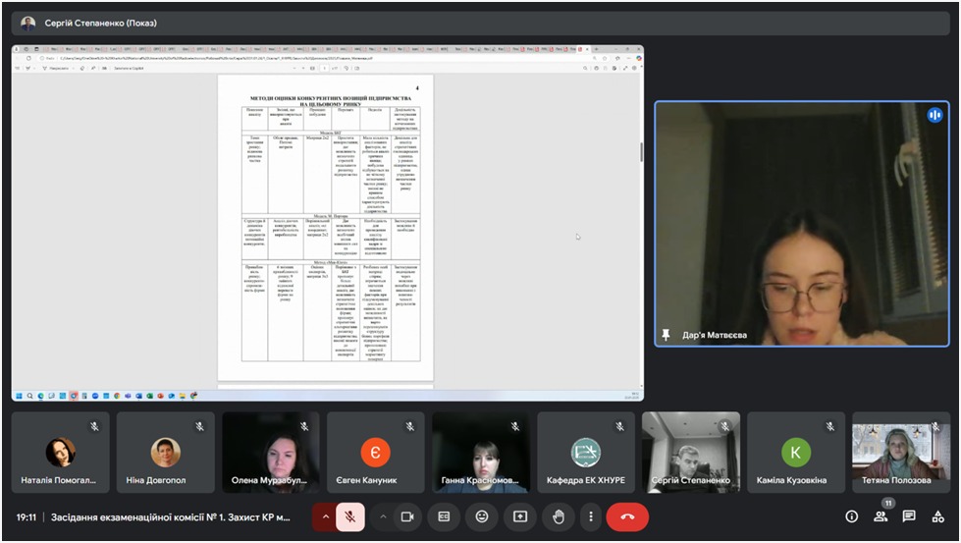Click the pin icon on Дар'я Матвєєва's tile
961x543 pixels.
tap(667, 335)
